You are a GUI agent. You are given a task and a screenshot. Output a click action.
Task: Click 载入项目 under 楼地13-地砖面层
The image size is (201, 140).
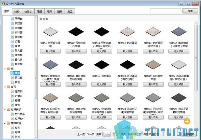coord(153,51)
